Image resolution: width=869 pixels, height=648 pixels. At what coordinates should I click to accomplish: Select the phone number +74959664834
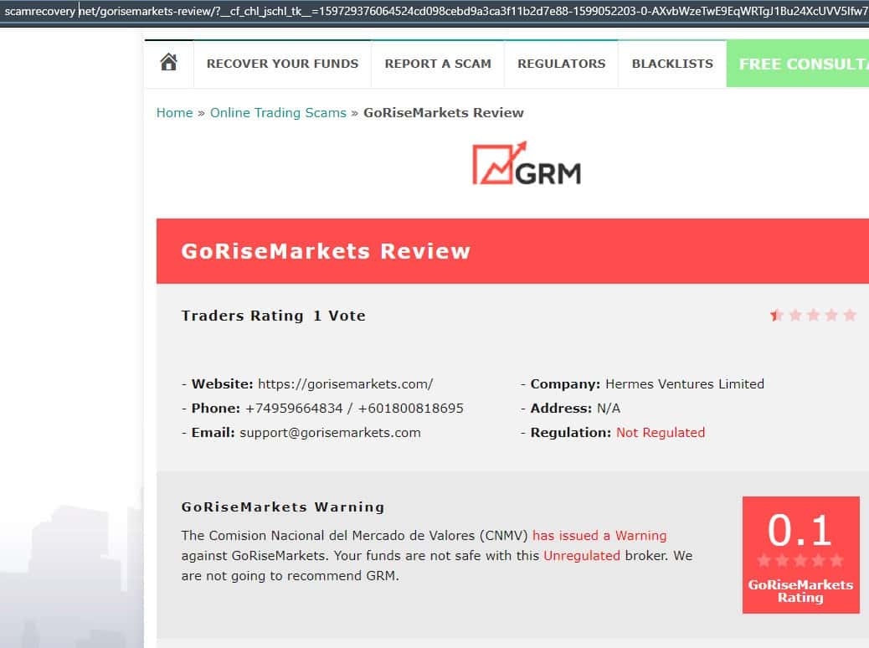294,409
